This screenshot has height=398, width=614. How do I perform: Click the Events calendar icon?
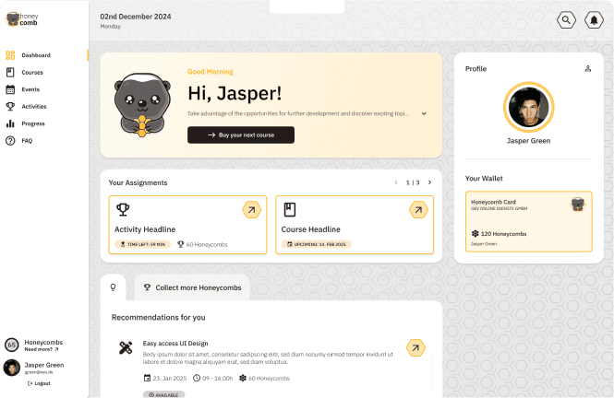10,89
